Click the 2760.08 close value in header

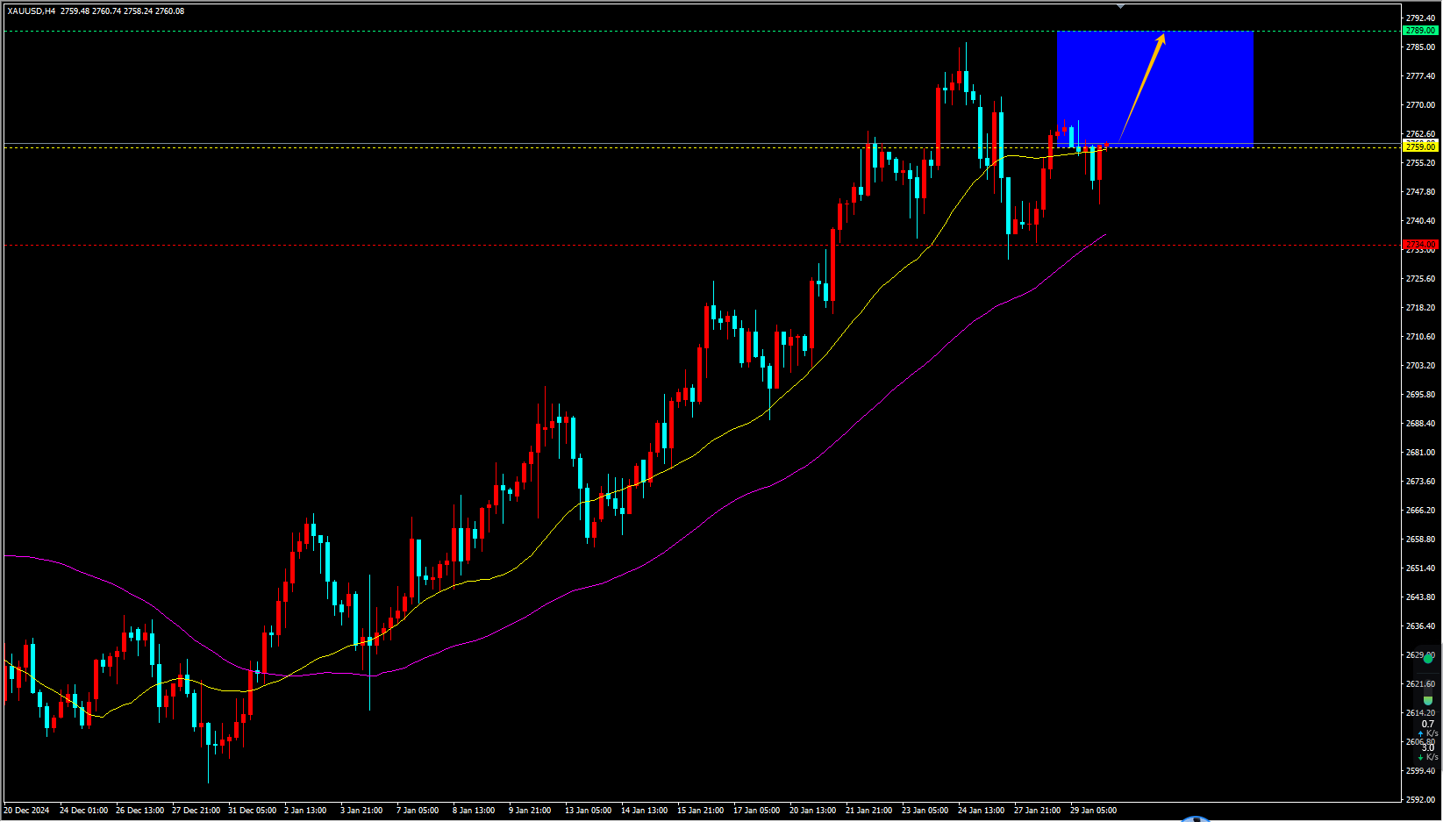169,11
